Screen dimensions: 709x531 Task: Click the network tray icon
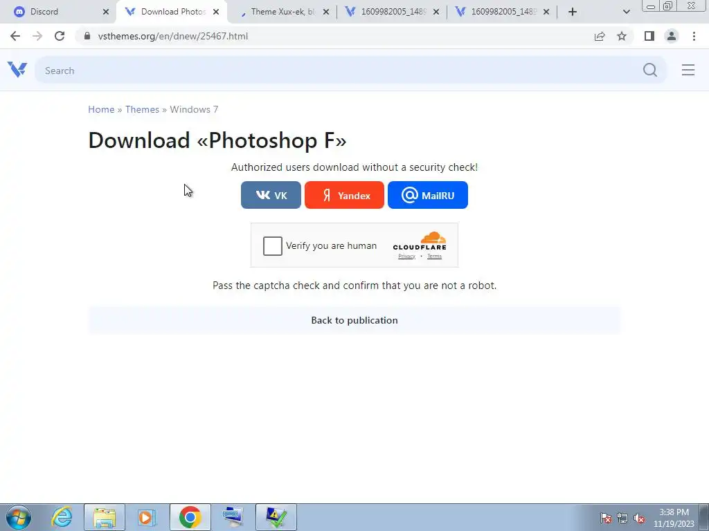click(x=622, y=518)
